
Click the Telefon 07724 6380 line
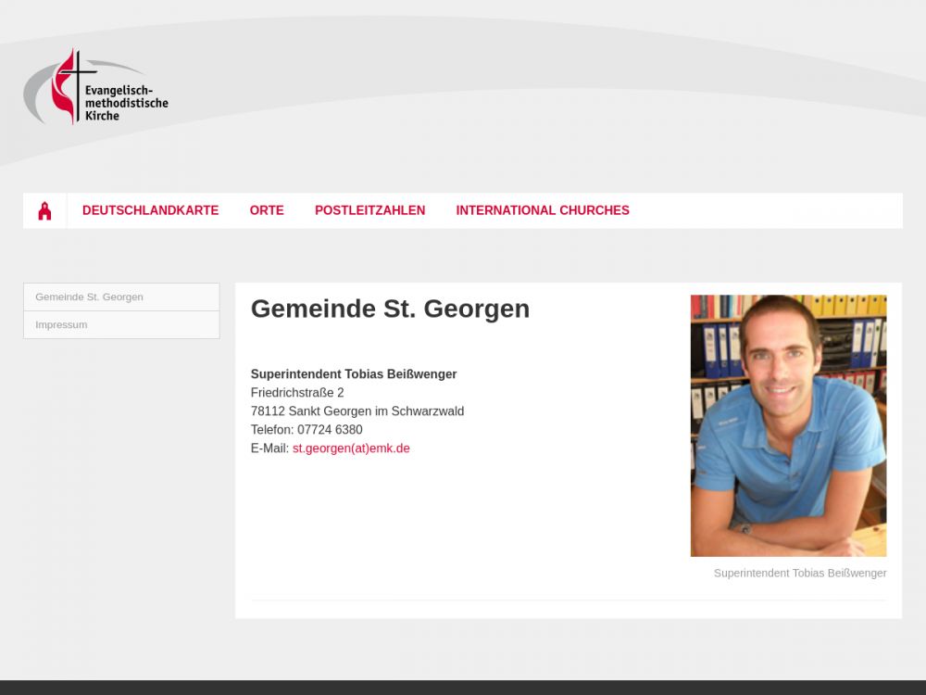pos(307,430)
